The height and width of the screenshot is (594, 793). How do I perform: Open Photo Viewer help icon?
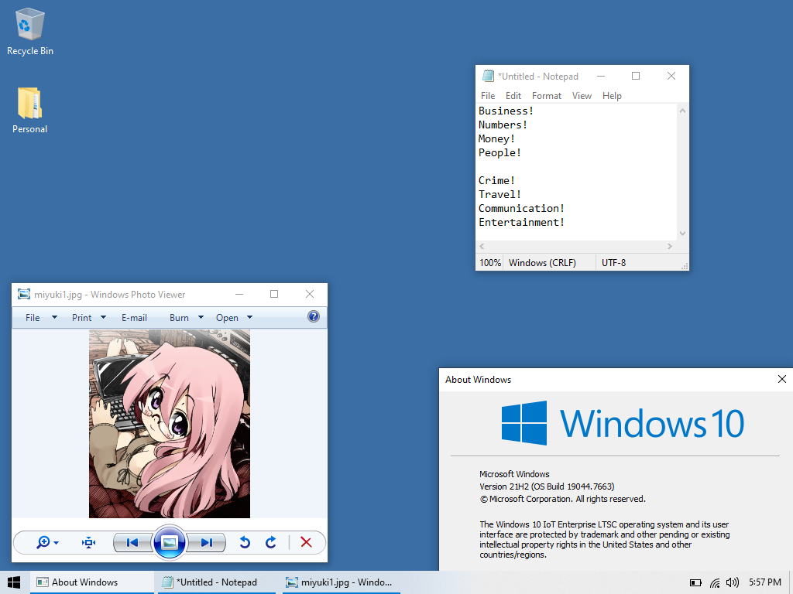coord(314,316)
